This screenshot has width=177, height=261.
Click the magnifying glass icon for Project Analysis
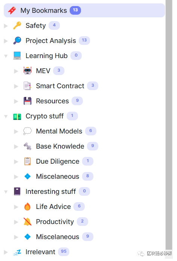[17, 40]
